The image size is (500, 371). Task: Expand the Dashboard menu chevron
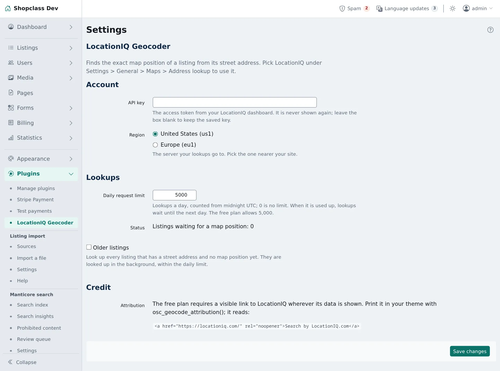pyautogui.click(x=71, y=27)
